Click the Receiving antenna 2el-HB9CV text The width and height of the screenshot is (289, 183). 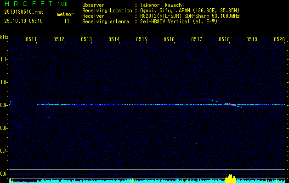pyautogui.click(x=179, y=22)
